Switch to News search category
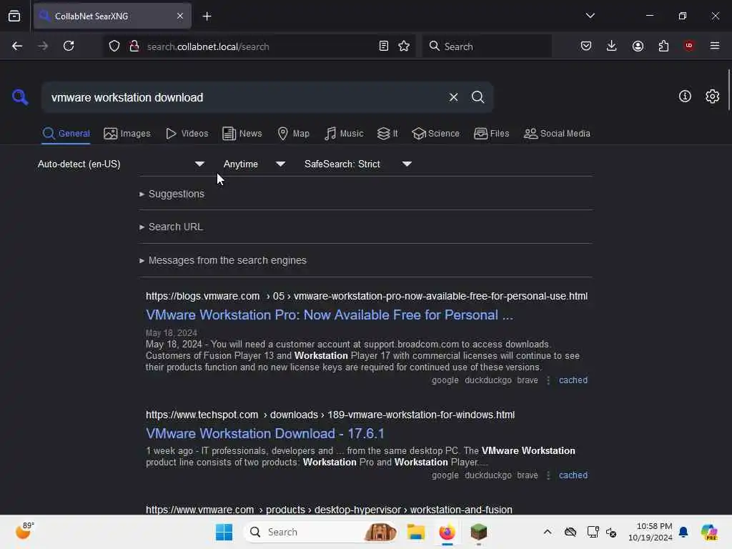Image resolution: width=732 pixels, height=549 pixels. click(x=242, y=134)
